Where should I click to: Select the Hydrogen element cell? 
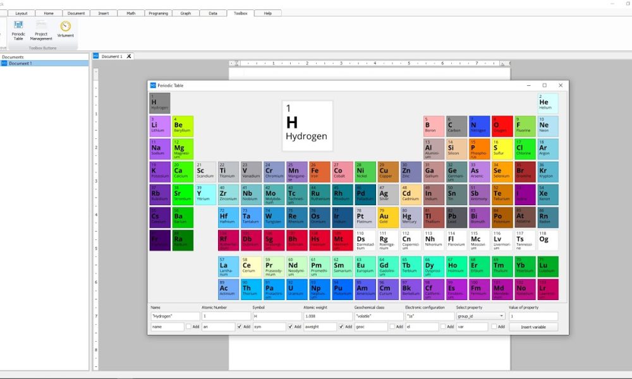tap(160, 103)
